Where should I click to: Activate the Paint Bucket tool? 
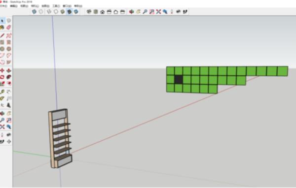pyautogui.click(x=2, y=28)
